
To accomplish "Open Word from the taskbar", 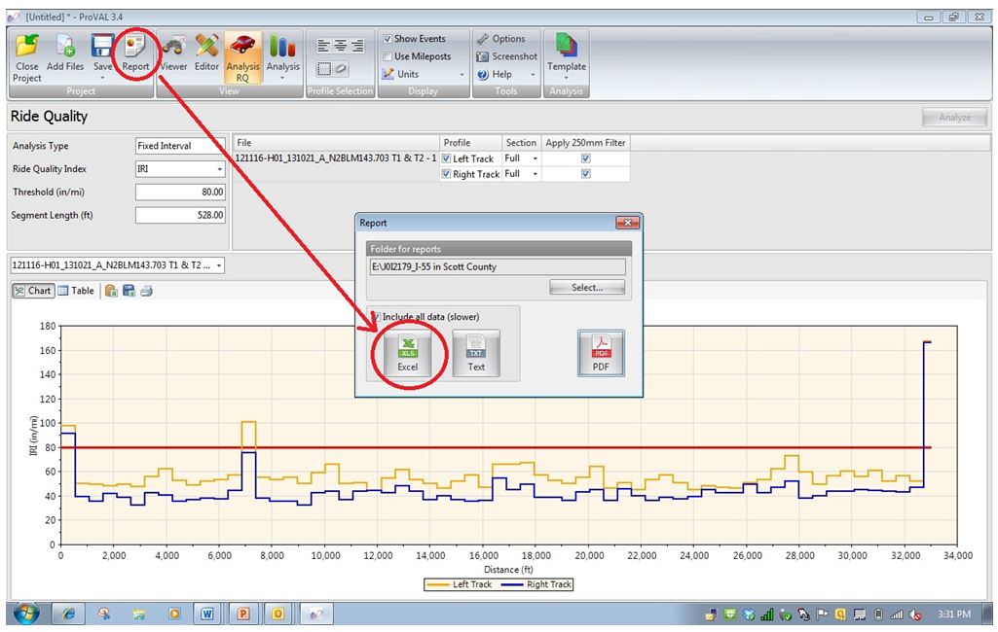I will [x=206, y=614].
